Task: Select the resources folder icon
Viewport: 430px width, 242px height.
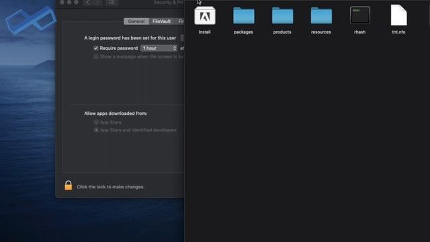Action: click(321, 15)
